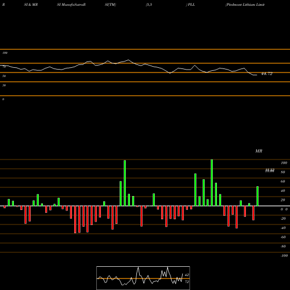Click the end point of the RSI line
Image resolution: width=290 pixels, height=290 pixels.
[x=257, y=75]
